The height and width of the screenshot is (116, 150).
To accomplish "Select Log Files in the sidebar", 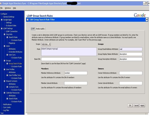I will (6, 110).
